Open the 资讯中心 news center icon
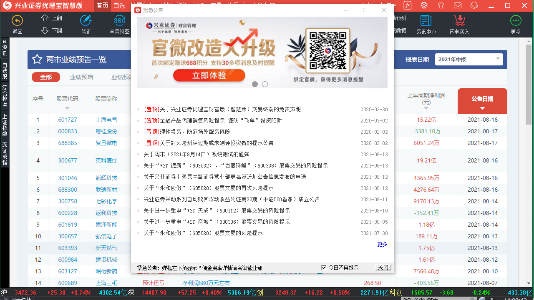Viewport: 534px width, 300px height. [426, 20]
